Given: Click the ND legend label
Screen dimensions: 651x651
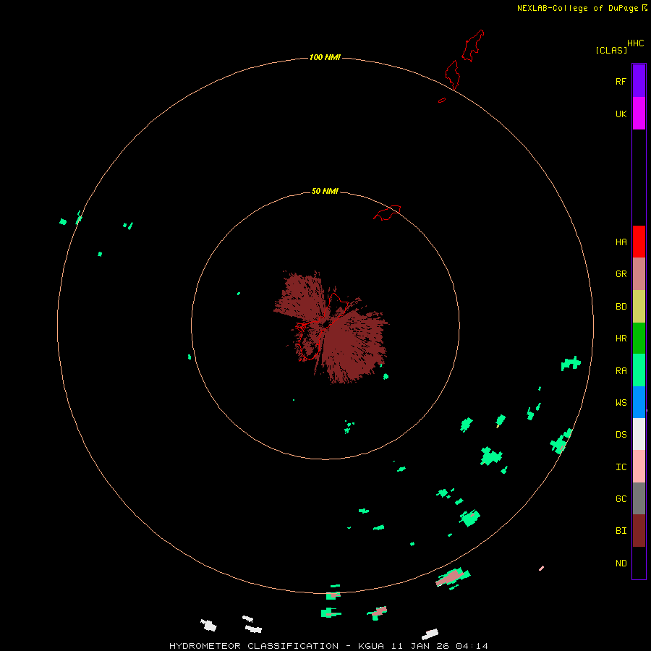Looking at the screenshot, I should [621, 563].
